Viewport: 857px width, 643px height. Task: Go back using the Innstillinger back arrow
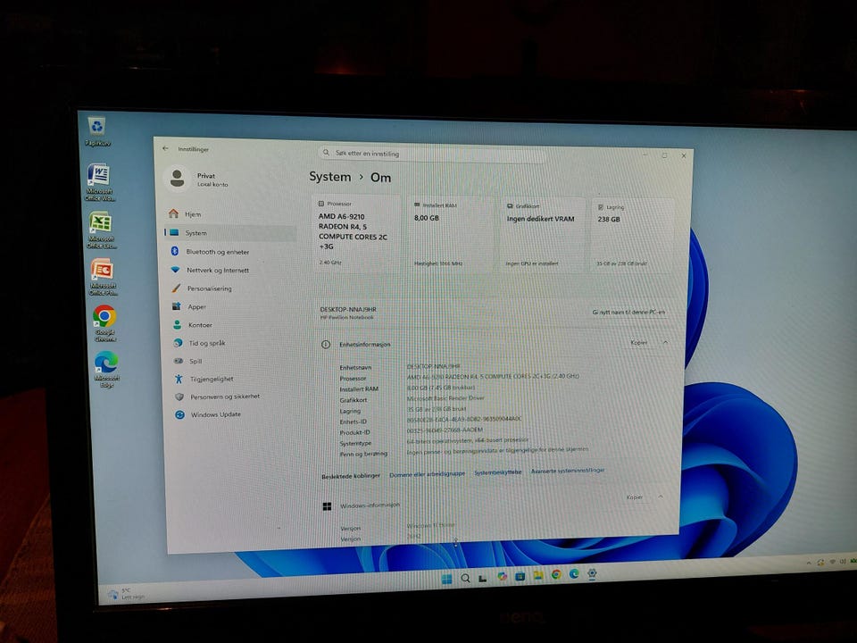[x=166, y=148]
